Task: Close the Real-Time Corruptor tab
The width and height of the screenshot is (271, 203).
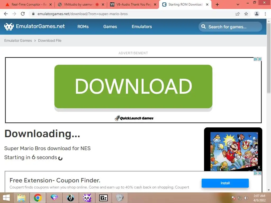Action: coord(51,4)
